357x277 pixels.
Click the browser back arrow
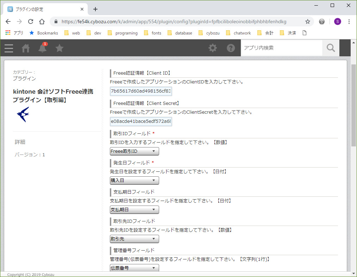pyautogui.click(x=8, y=21)
